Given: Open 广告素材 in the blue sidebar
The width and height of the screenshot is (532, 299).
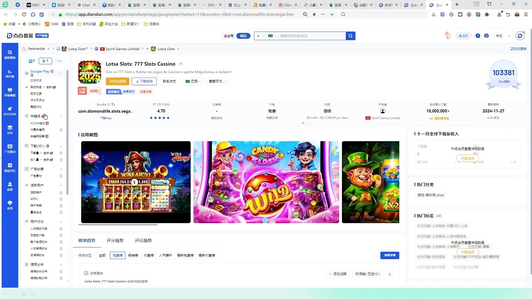Looking at the screenshot, I should (10, 149).
